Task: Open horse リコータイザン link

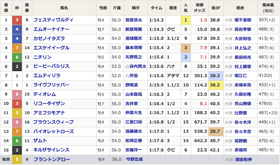Action: click(49, 103)
